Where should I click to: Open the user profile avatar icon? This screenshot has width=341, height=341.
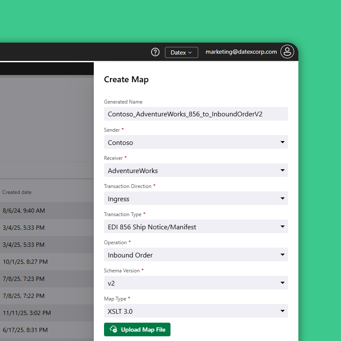point(288,52)
